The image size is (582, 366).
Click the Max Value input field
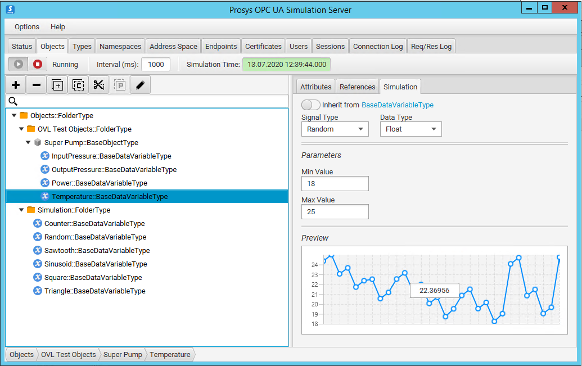click(x=335, y=211)
